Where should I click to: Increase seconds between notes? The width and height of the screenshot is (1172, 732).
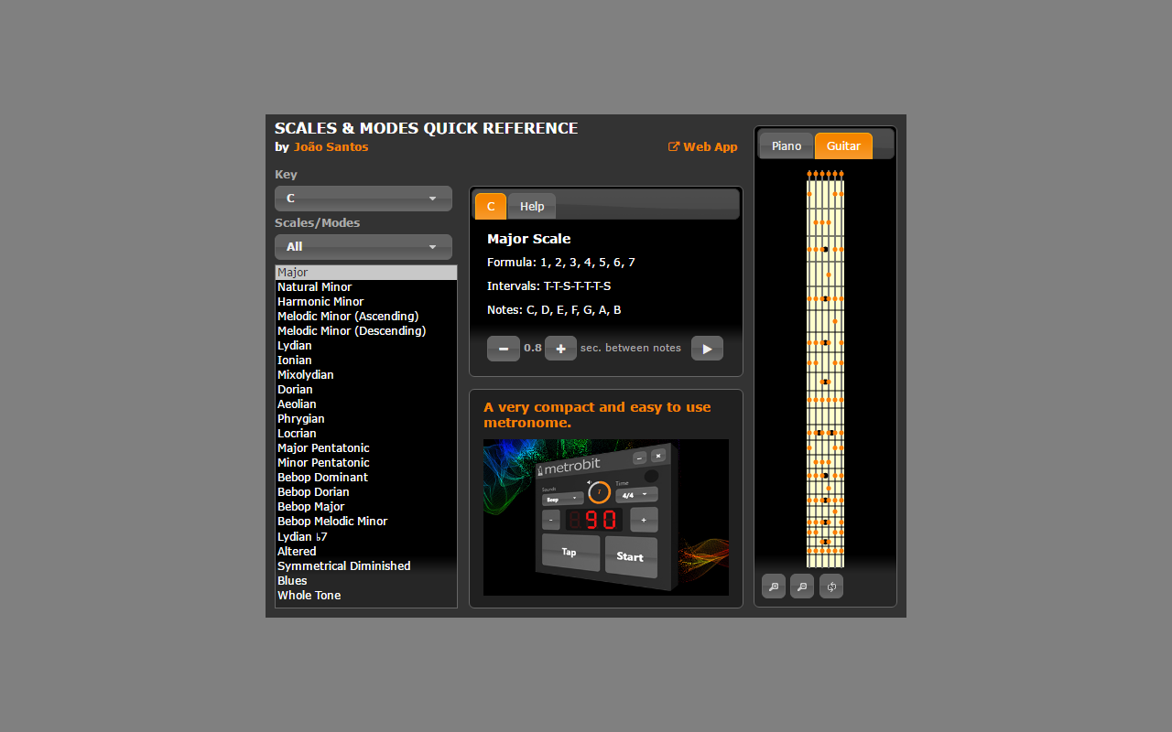tap(560, 348)
